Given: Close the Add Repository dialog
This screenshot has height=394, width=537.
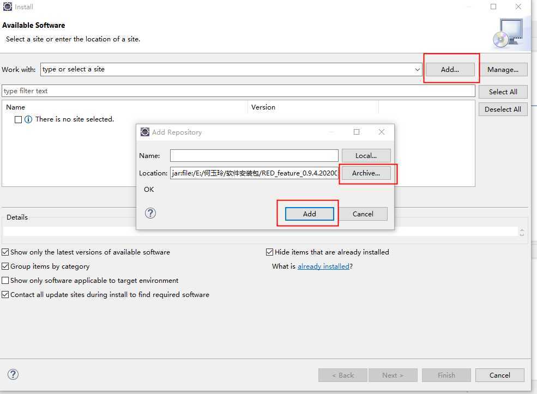Looking at the screenshot, I should [x=382, y=132].
